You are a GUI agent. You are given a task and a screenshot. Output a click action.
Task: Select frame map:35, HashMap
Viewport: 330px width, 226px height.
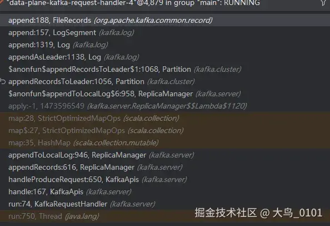(165, 143)
